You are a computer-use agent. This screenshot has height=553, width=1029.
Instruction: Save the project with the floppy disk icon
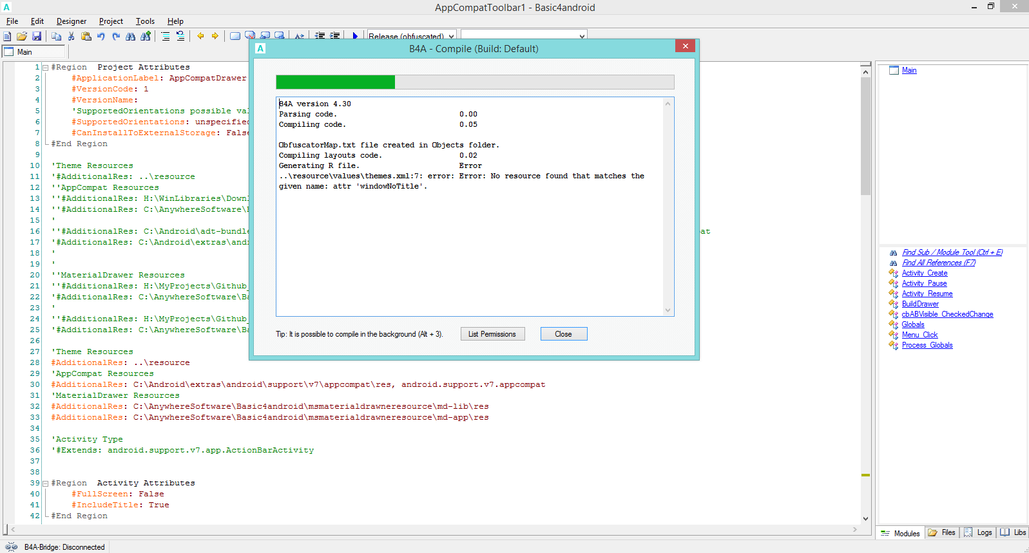pos(37,37)
